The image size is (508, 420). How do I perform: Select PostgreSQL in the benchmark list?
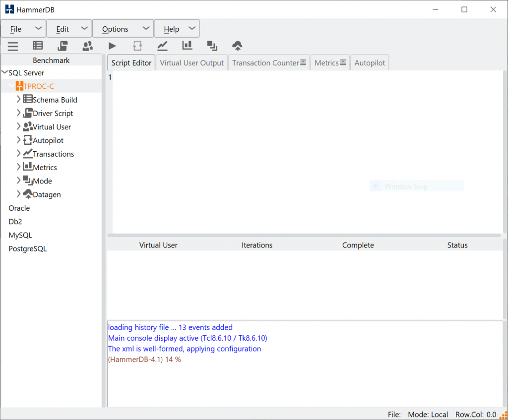pyautogui.click(x=28, y=249)
